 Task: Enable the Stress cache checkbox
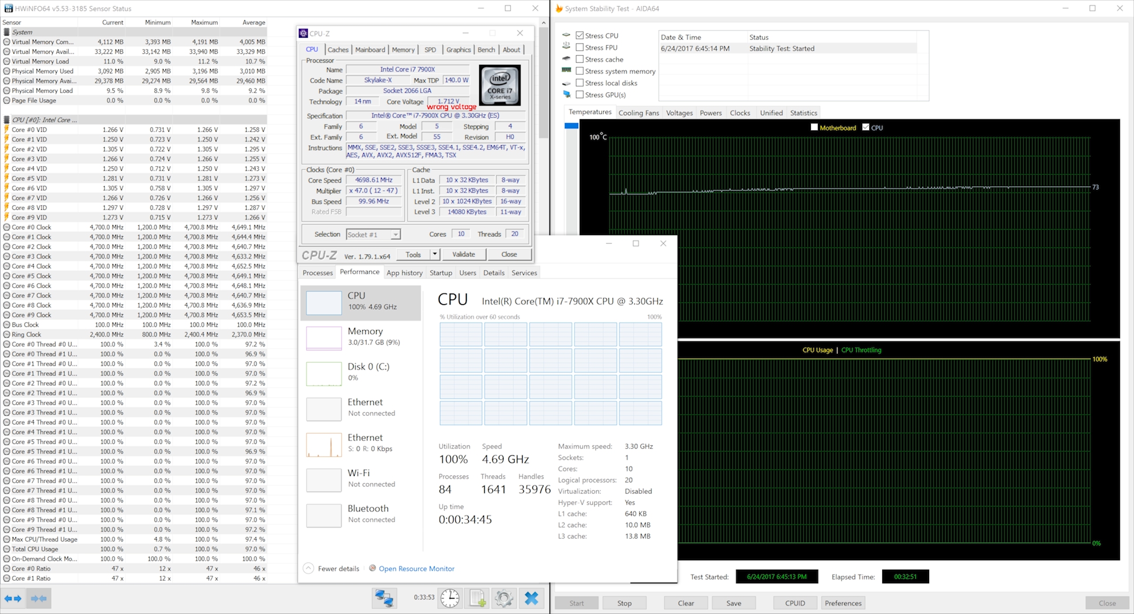(579, 59)
